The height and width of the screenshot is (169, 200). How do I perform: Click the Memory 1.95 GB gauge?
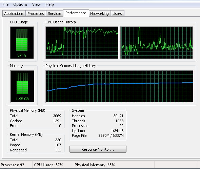(x=22, y=86)
